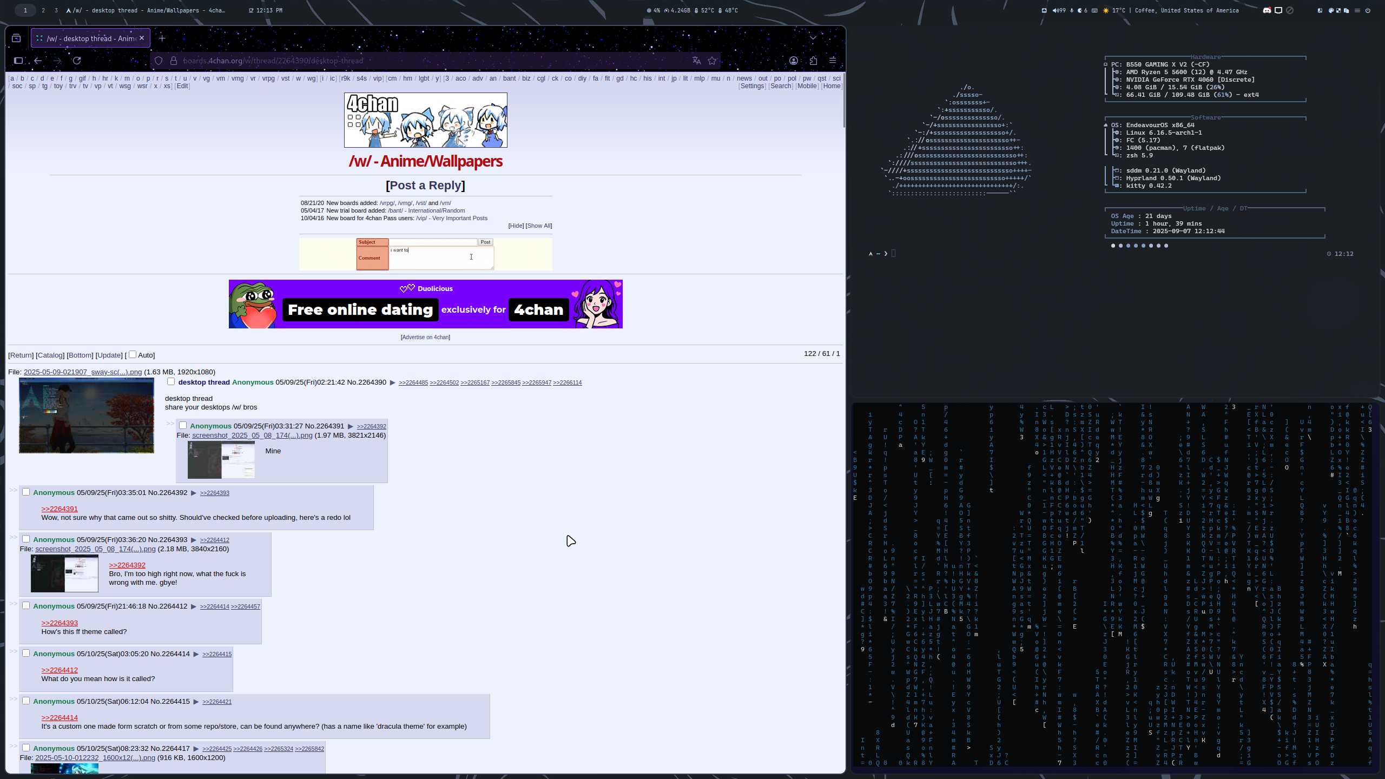Toggle the Firefox sidebar icon

(18, 61)
